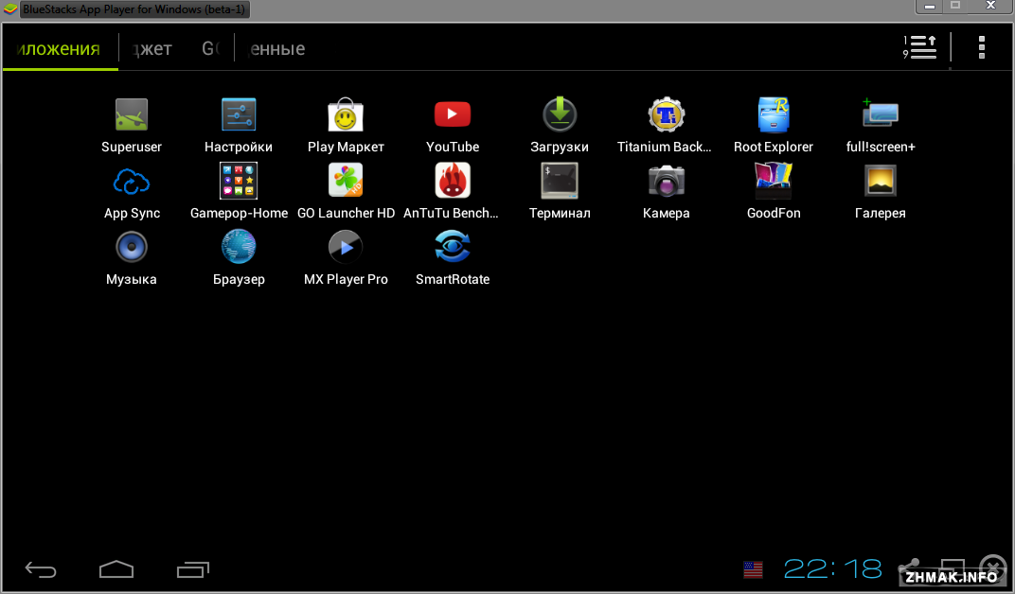Launch Play Маркет store
The image size is (1015, 594).
coord(346,115)
